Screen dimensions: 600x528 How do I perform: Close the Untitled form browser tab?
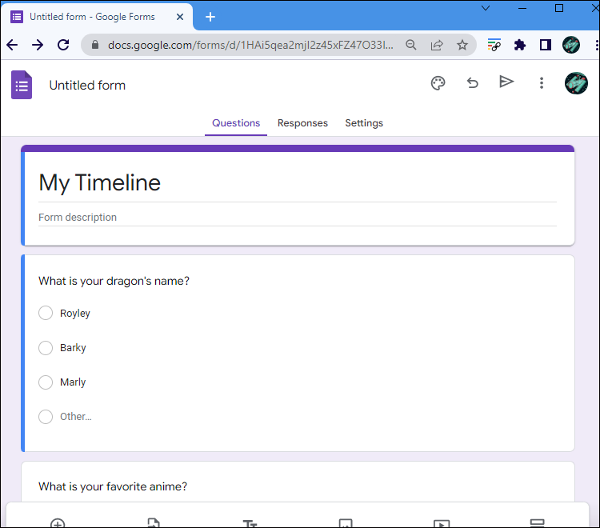[180, 17]
